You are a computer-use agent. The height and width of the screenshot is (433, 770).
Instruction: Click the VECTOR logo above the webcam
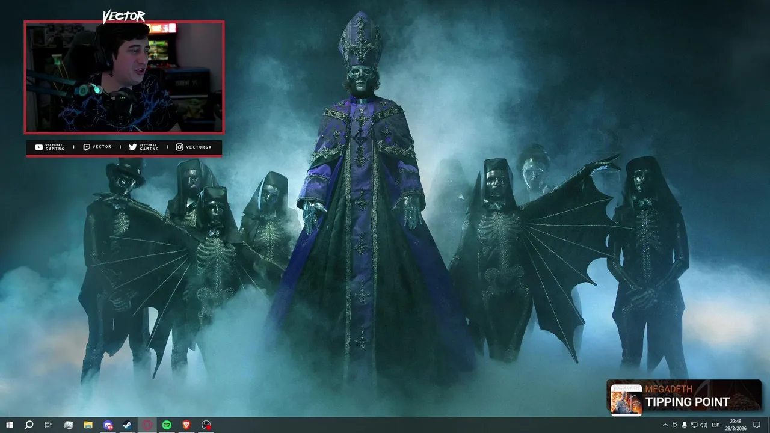click(123, 16)
